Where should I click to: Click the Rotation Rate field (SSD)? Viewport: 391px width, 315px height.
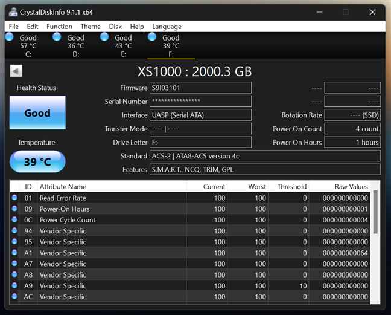coord(352,115)
